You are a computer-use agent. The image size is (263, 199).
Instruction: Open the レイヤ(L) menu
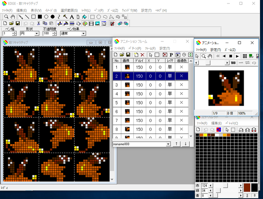pos(86,10)
